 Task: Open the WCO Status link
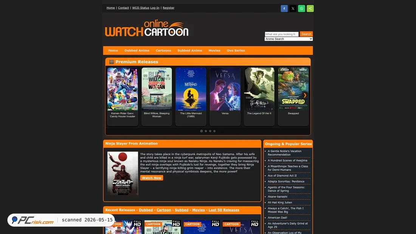coord(141,8)
